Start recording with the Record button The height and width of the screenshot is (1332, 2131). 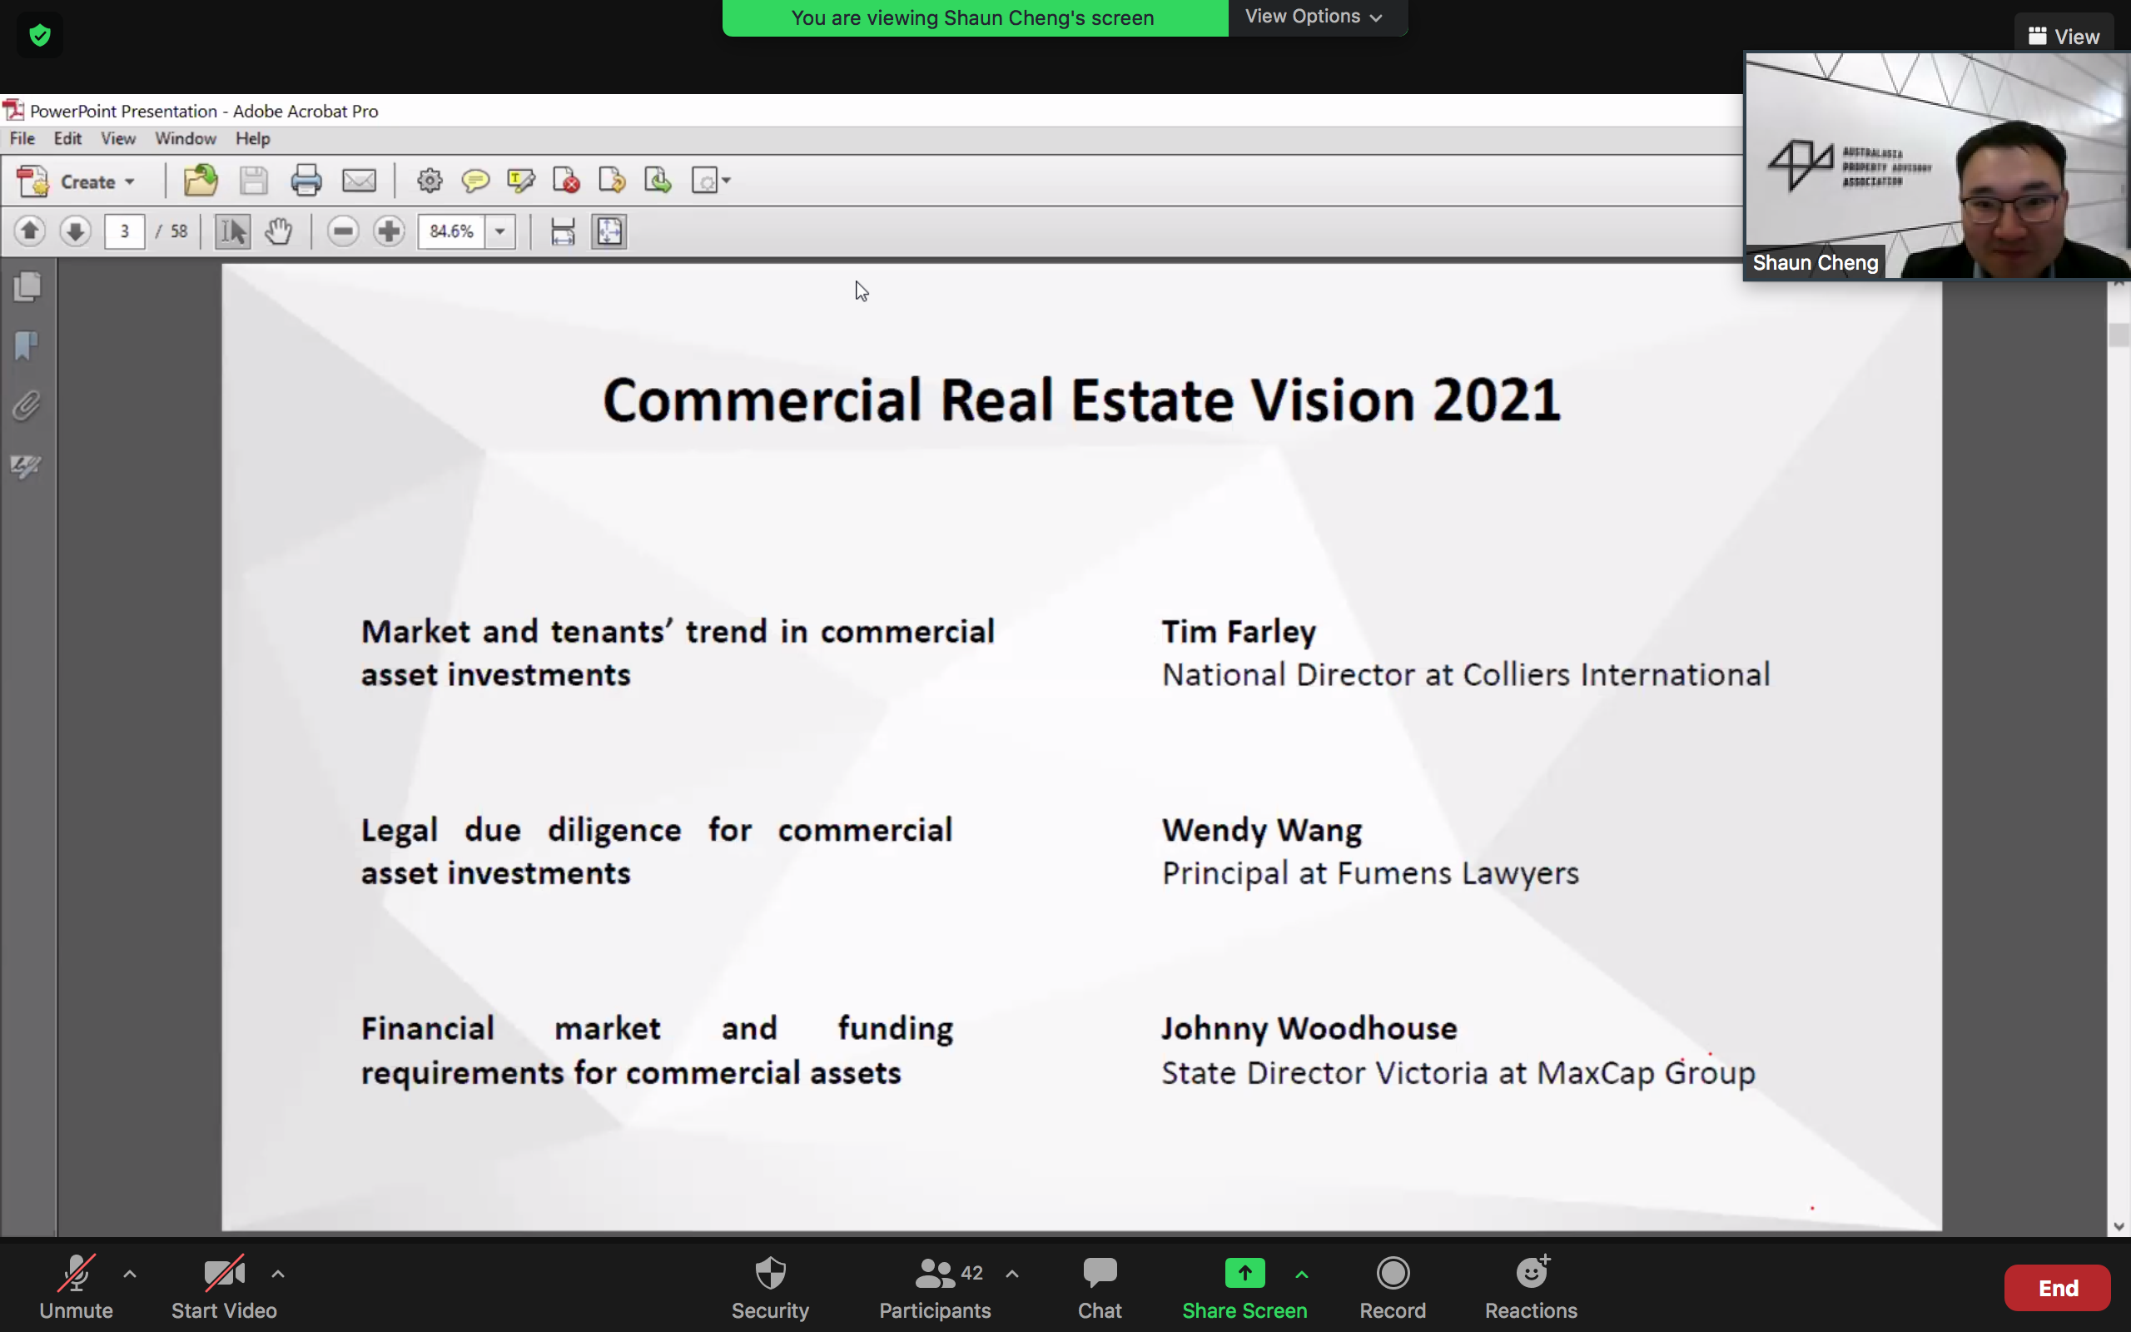[1392, 1288]
